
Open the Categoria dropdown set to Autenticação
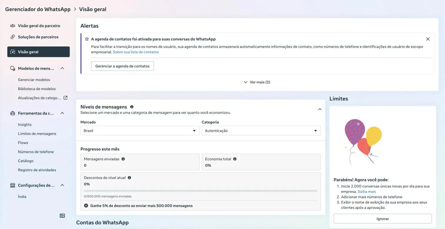click(x=261, y=131)
